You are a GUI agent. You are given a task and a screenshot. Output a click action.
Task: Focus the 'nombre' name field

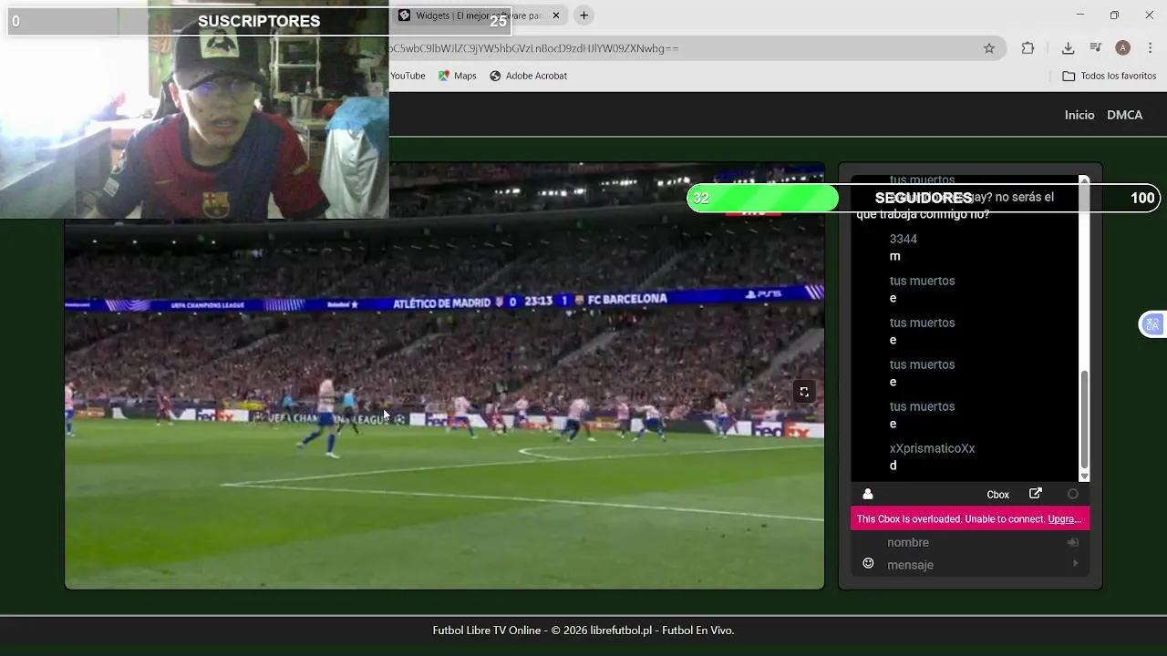pyautogui.click(x=972, y=542)
